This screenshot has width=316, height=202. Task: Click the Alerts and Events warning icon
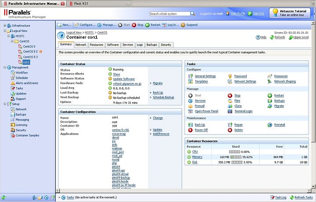pyautogui.click(x=13, y=83)
